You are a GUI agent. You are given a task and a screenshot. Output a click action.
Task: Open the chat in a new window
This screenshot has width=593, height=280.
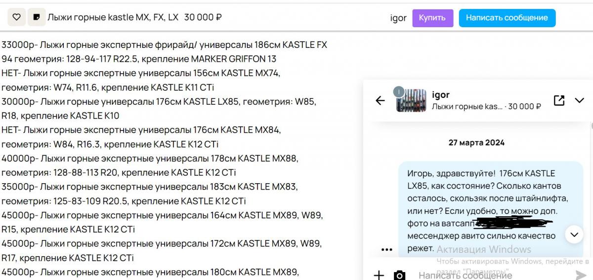559,100
